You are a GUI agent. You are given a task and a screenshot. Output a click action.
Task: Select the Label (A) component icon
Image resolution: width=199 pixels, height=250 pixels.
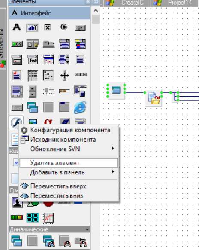(17, 27)
